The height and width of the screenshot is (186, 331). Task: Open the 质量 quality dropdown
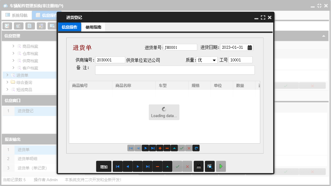(215, 60)
